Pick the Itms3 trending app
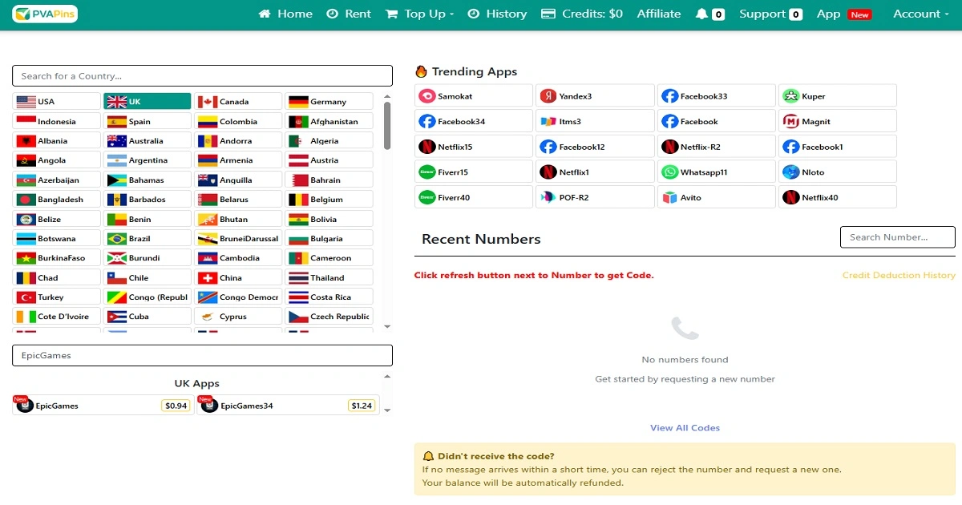 [x=595, y=121]
